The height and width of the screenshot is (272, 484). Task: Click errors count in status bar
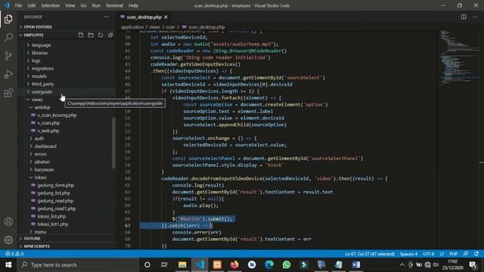click(x=14, y=254)
